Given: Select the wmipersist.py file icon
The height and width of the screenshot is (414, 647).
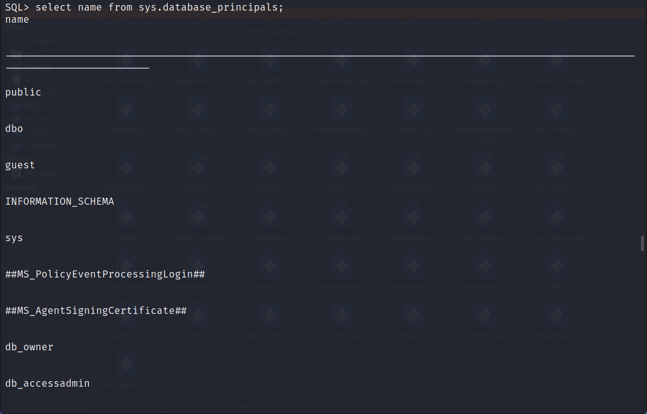Looking at the screenshot, I should pyautogui.click(x=557, y=314).
